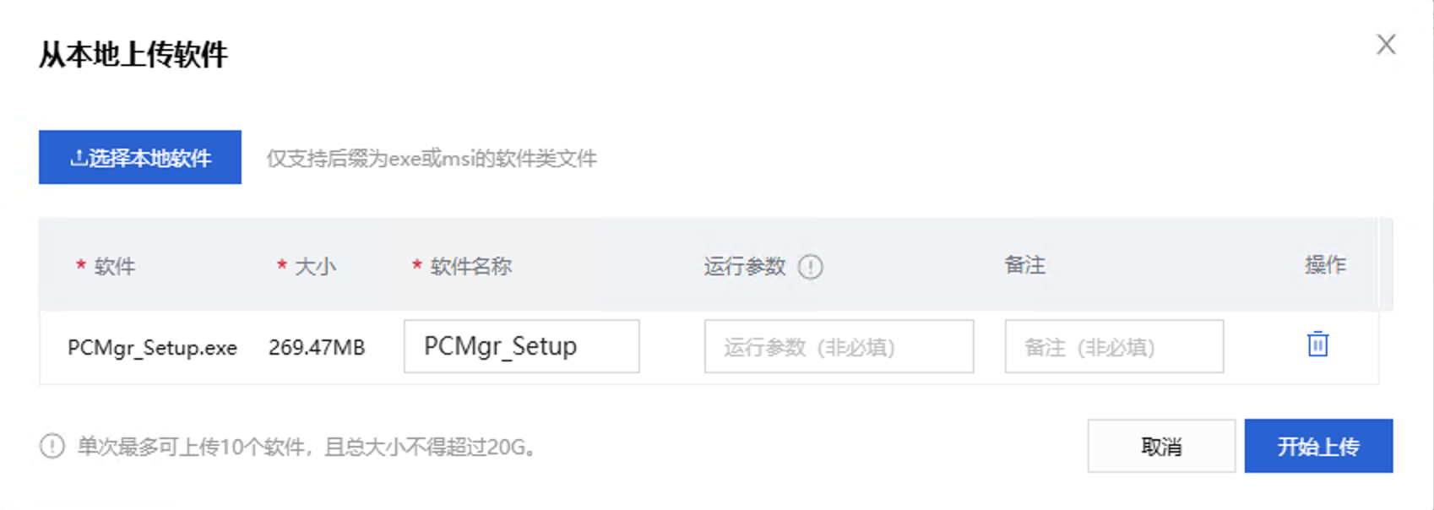Cancel the upload with 取消
The image size is (1434, 510).
1161,446
